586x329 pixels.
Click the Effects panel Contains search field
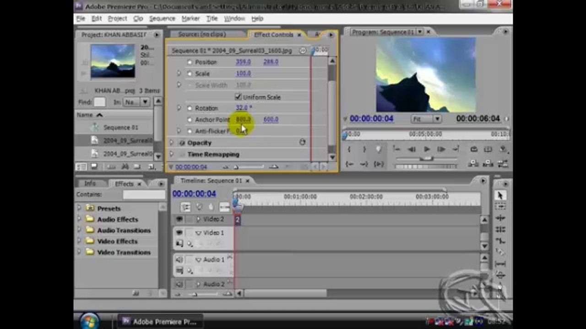[x=144, y=195]
